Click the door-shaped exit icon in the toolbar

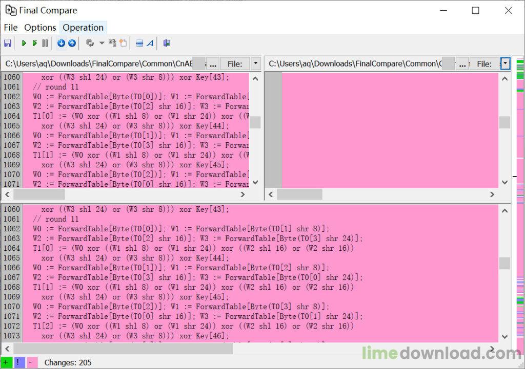pyautogui.click(x=167, y=44)
